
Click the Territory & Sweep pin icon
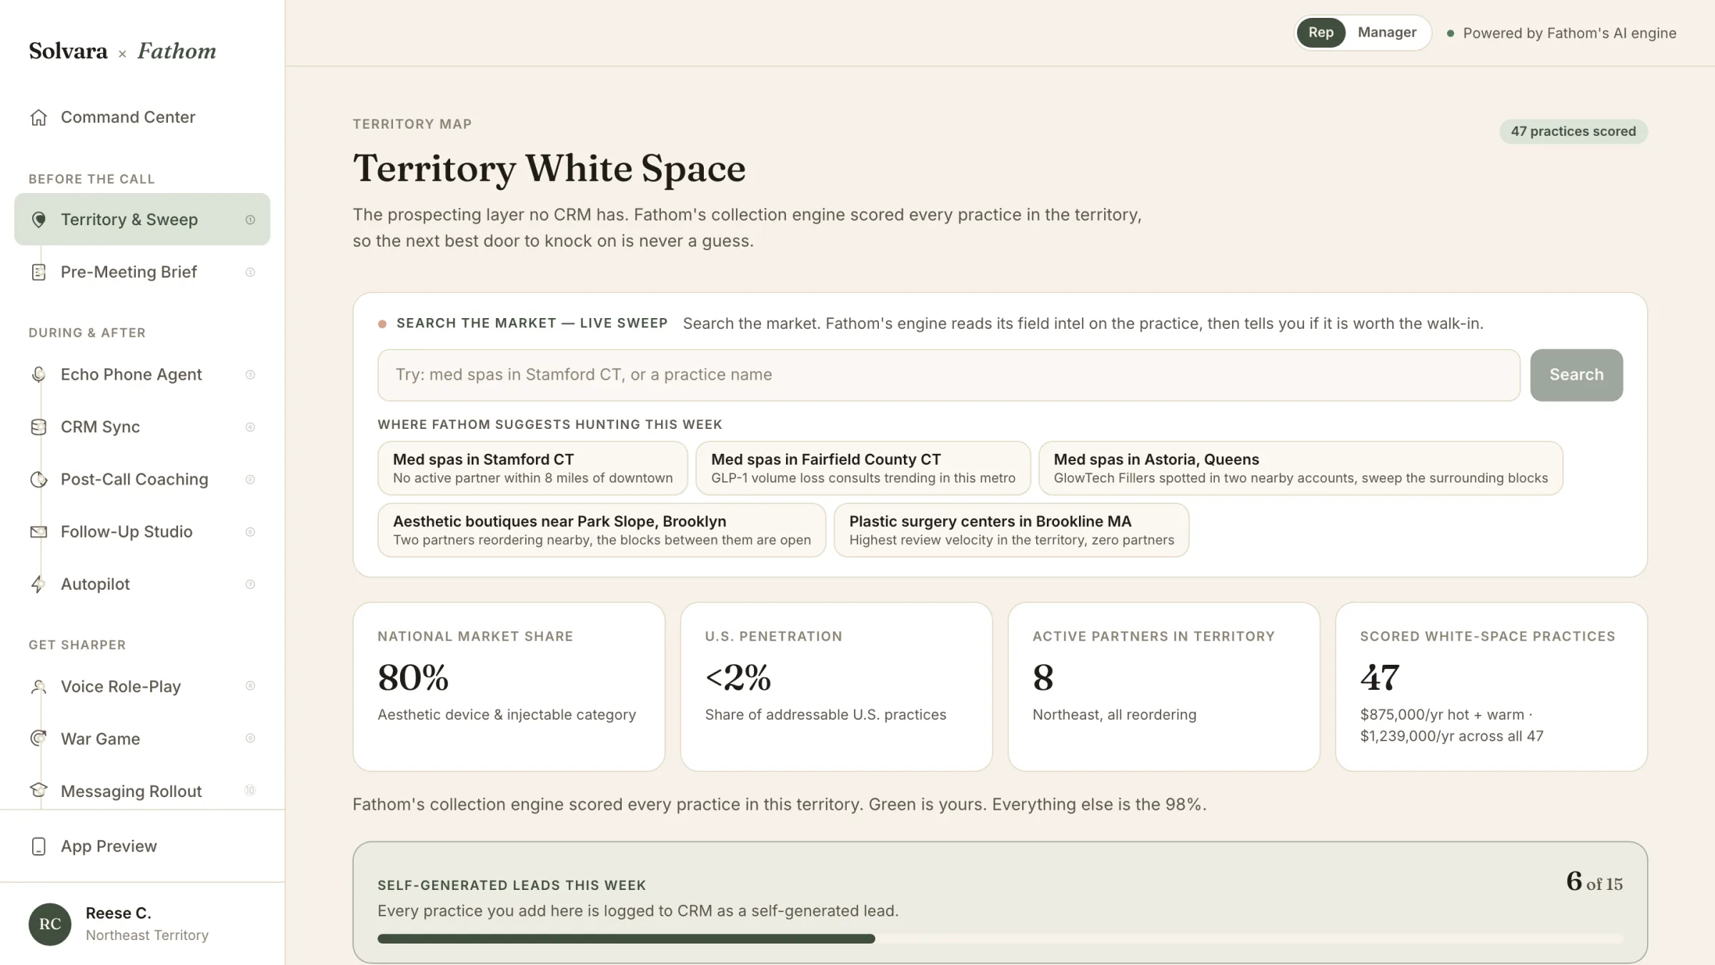39,219
